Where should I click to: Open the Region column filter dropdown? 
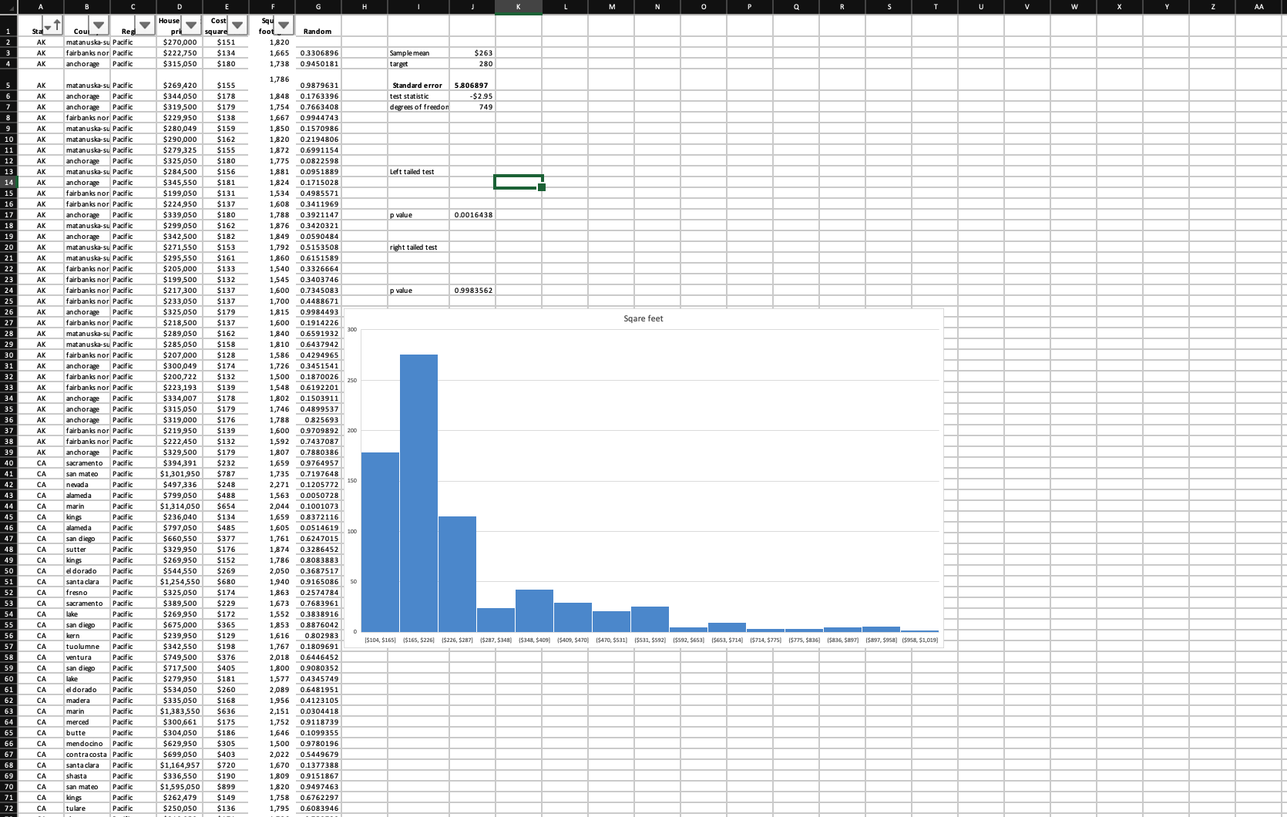coord(144,26)
